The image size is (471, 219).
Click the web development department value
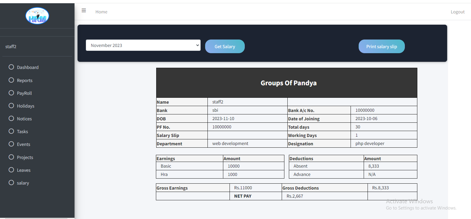pos(230,144)
